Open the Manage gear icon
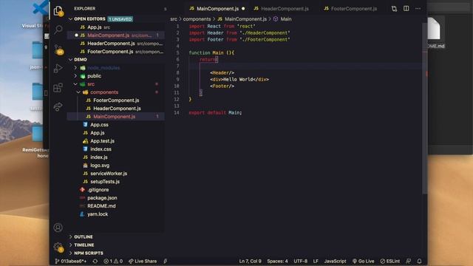 click(58, 247)
